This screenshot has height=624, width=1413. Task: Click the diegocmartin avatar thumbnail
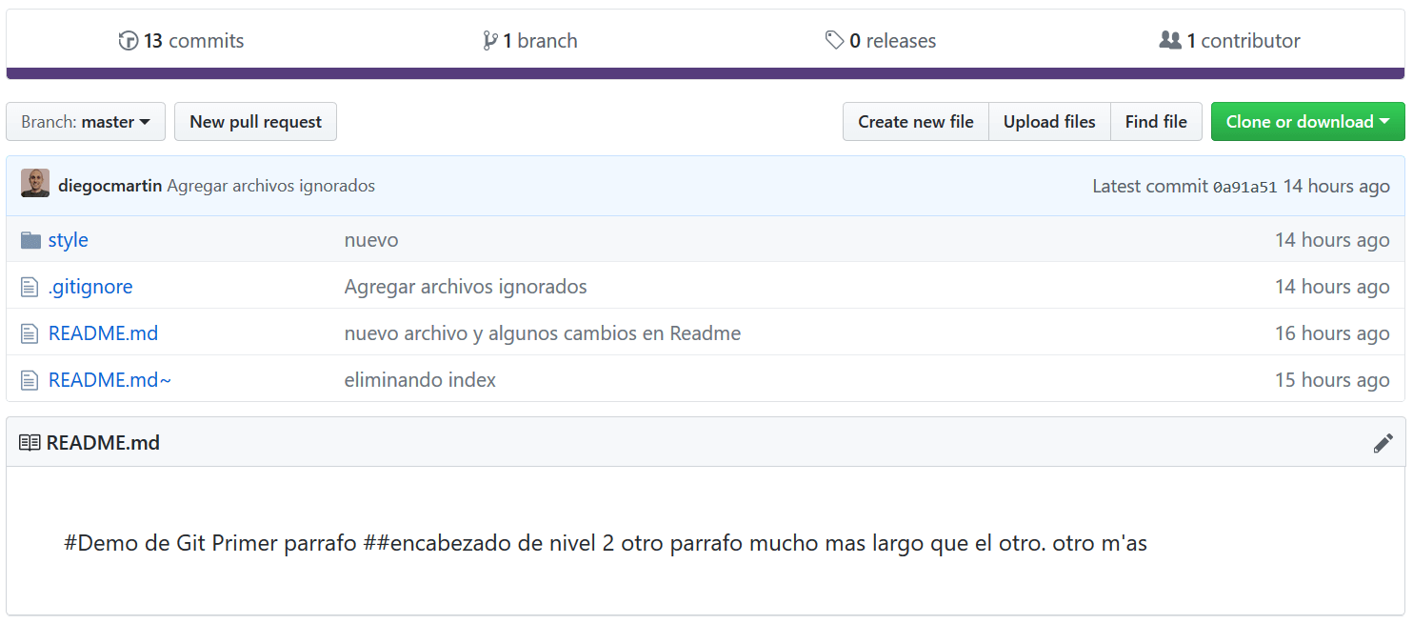tap(35, 182)
